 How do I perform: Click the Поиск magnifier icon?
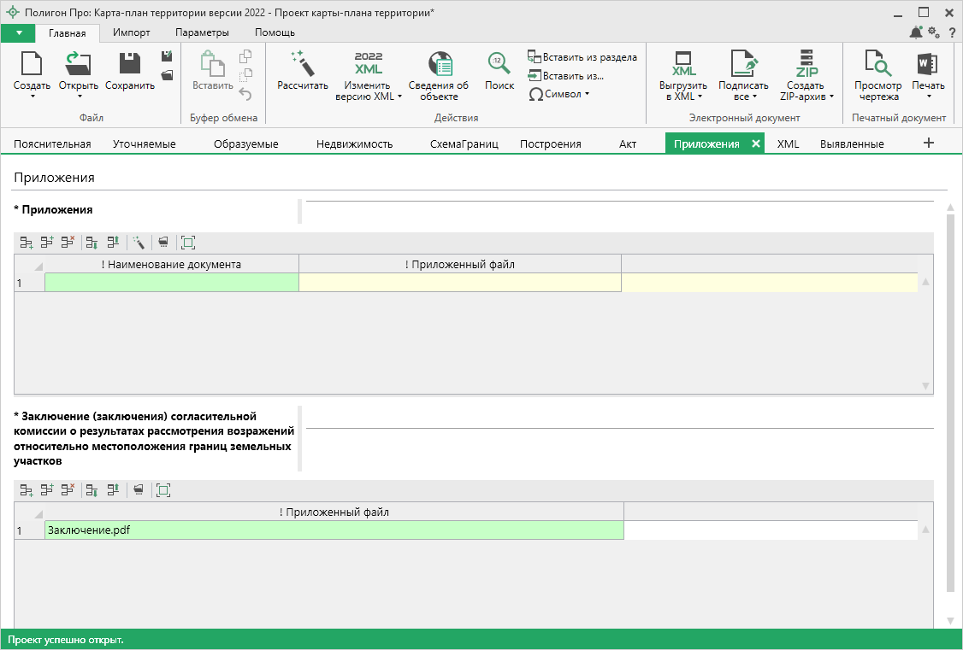499,64
